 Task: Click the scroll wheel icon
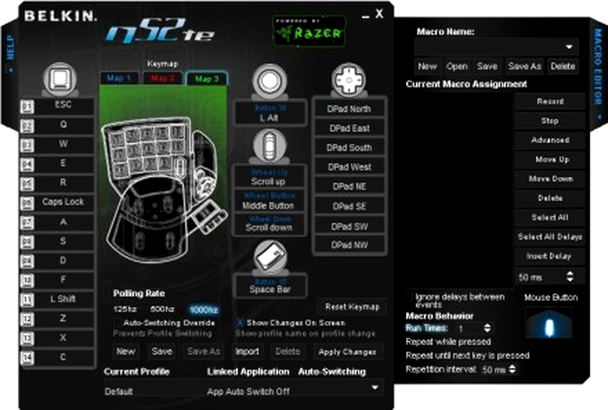(x=269, y=145)
